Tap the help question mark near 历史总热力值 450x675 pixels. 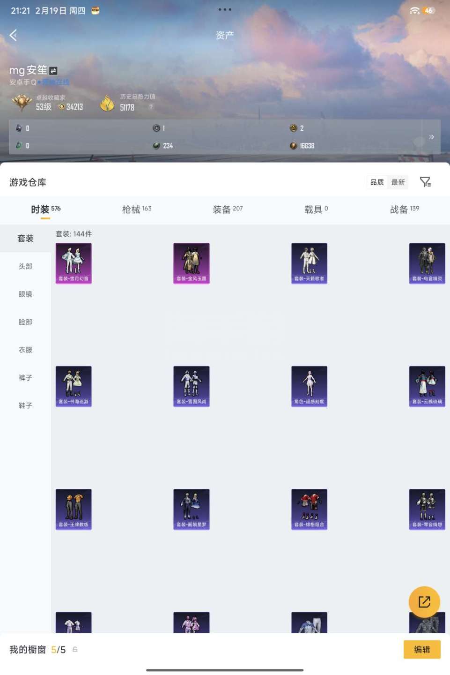click(x=151, y=107)
